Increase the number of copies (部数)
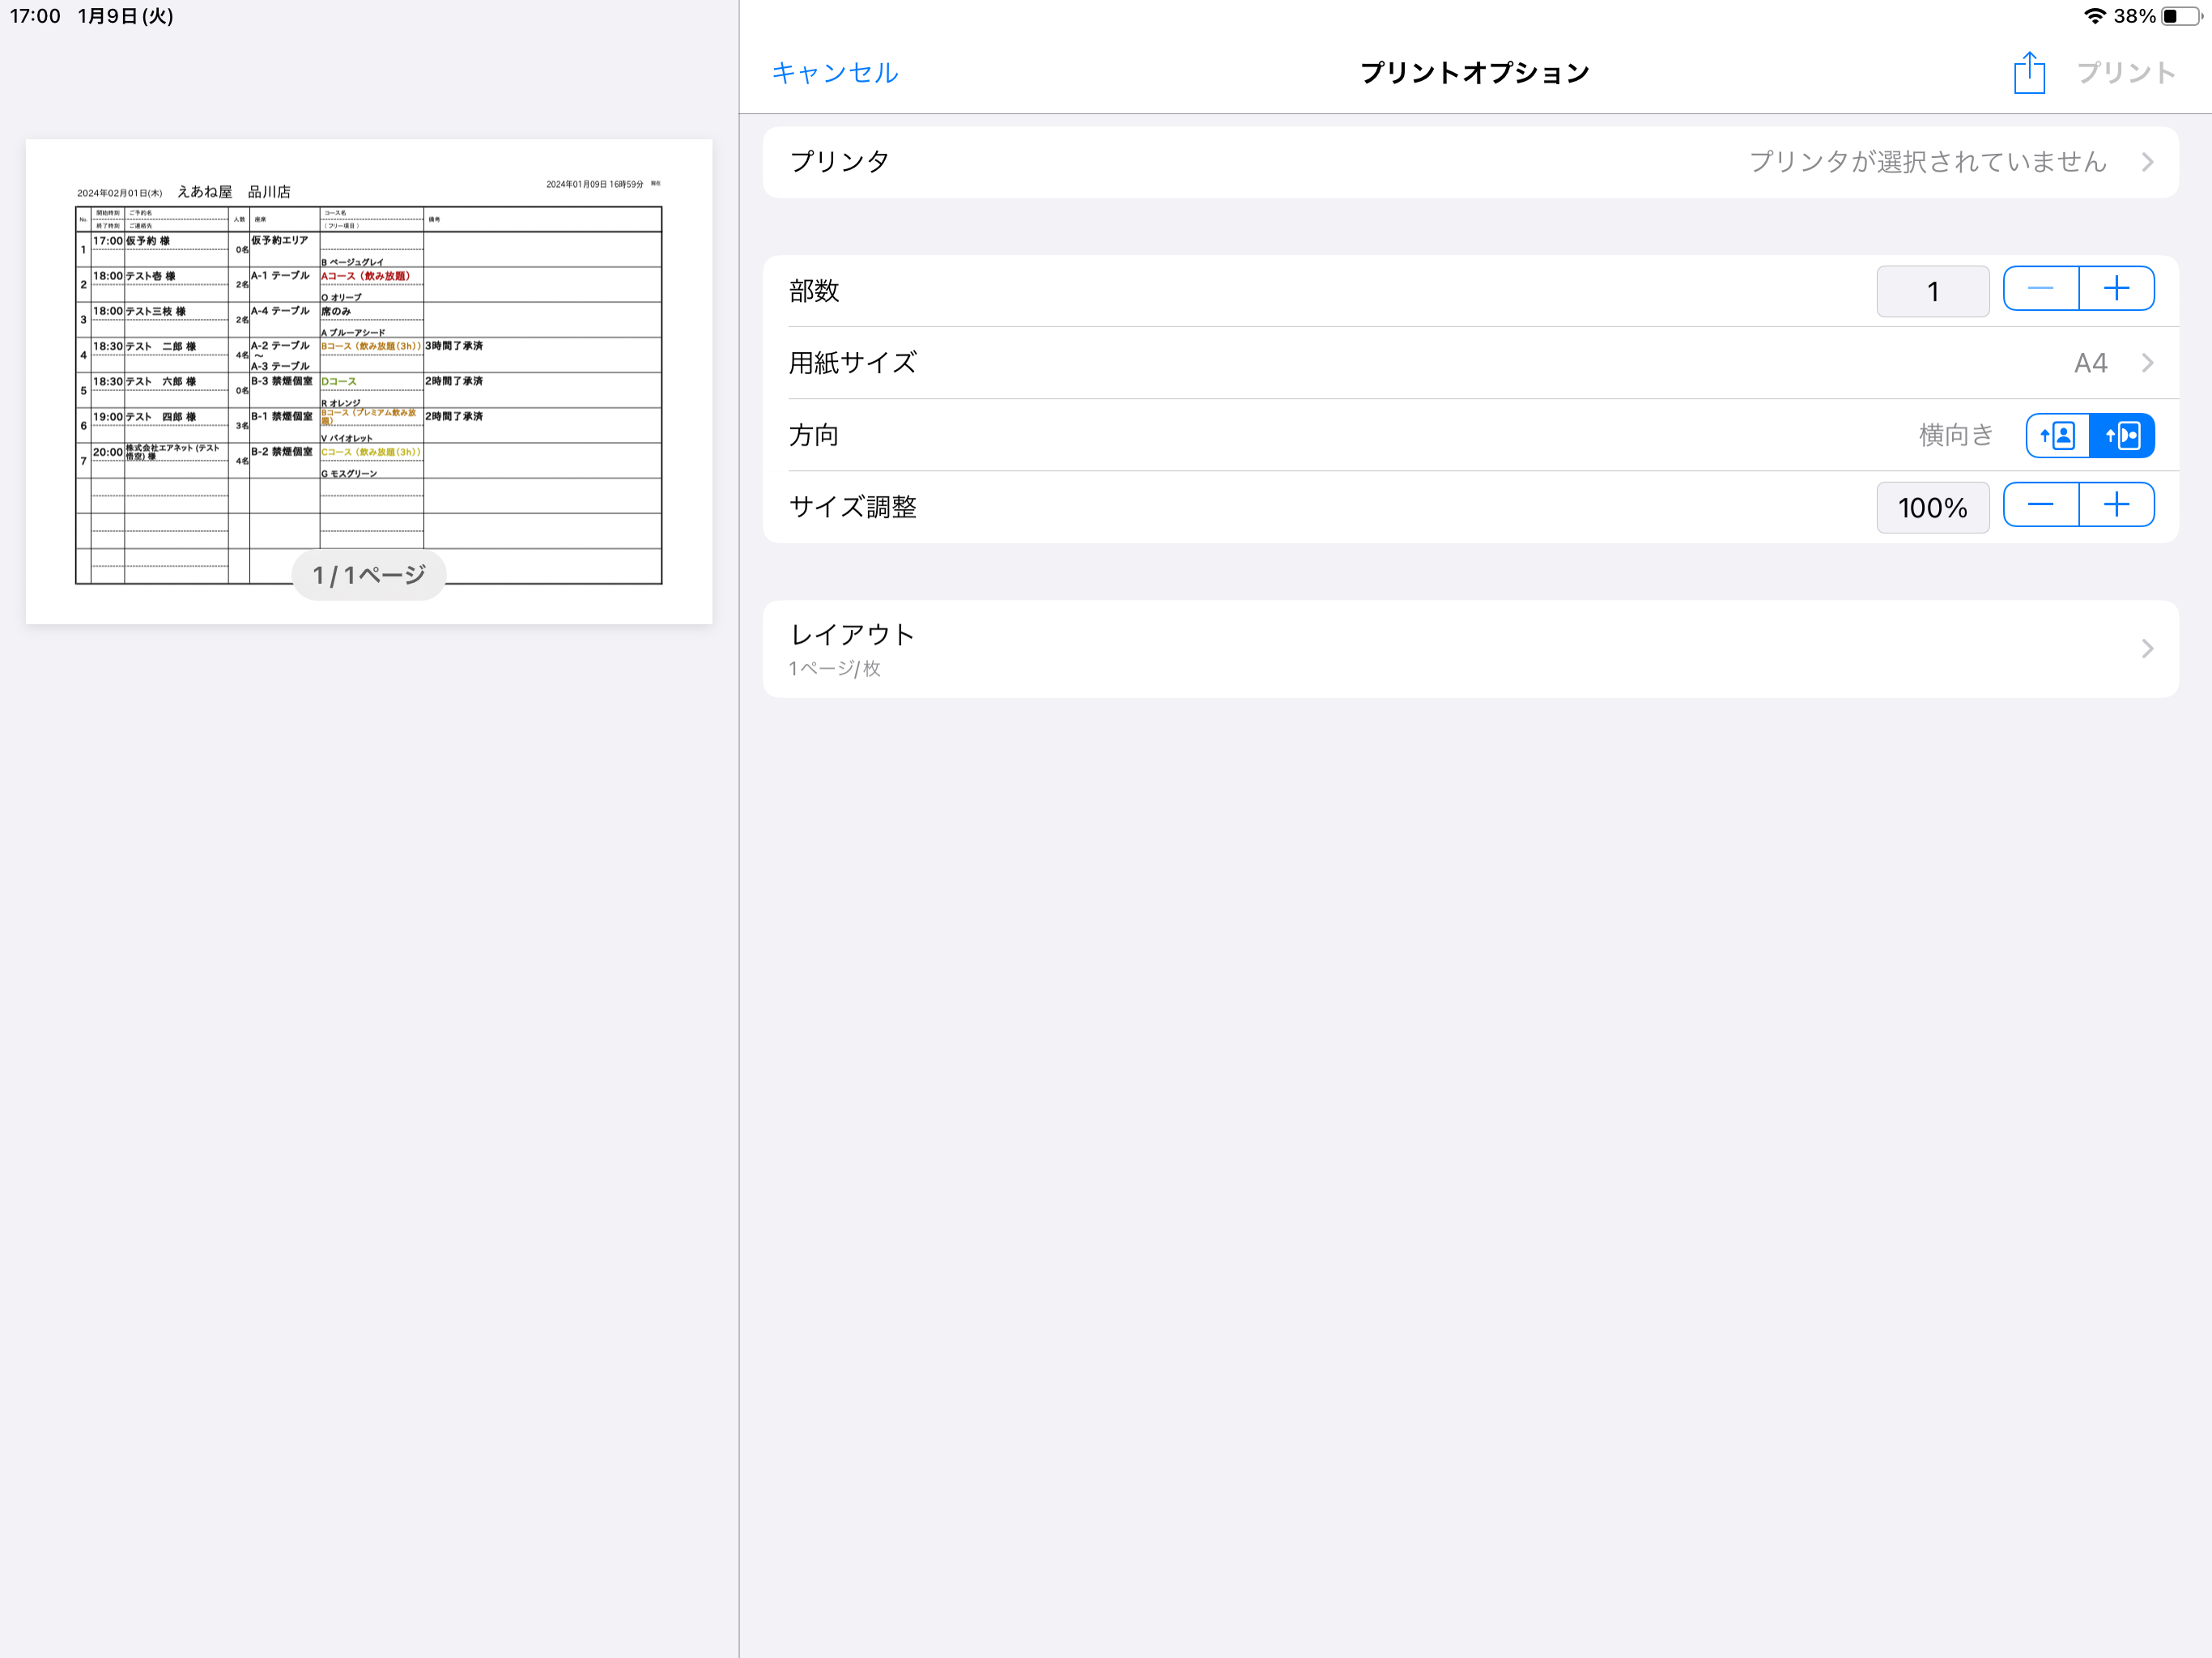This screenshot has width=2212, height=1658. [2116, 289]
